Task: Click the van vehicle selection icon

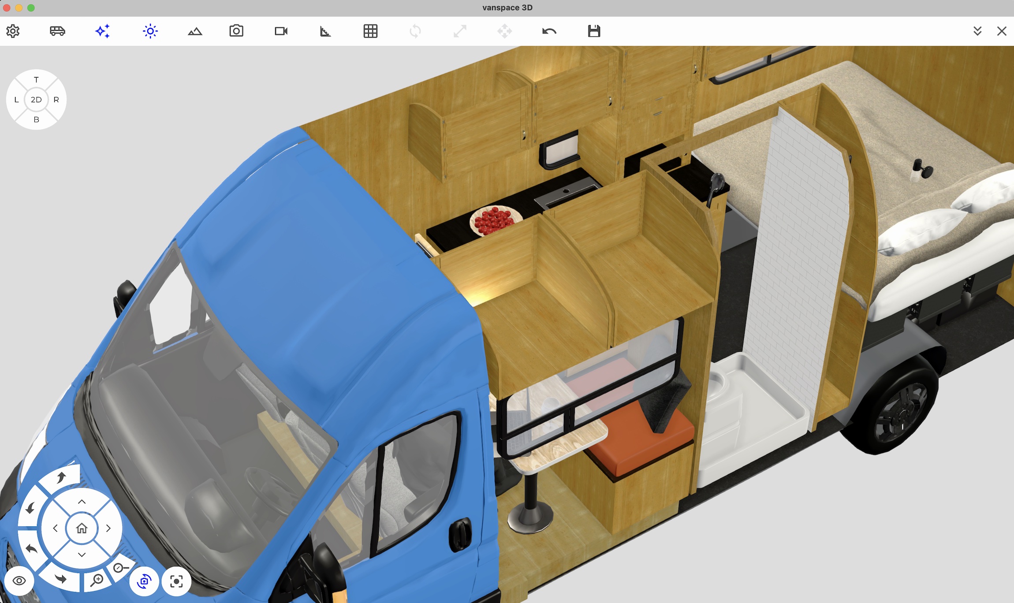Action: point(57,31)
